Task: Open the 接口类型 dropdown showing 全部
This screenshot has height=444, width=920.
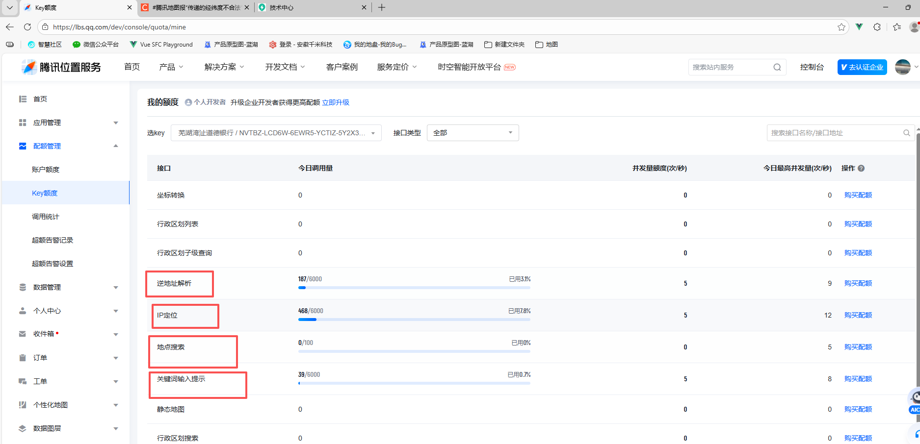Action: point(473,133)
